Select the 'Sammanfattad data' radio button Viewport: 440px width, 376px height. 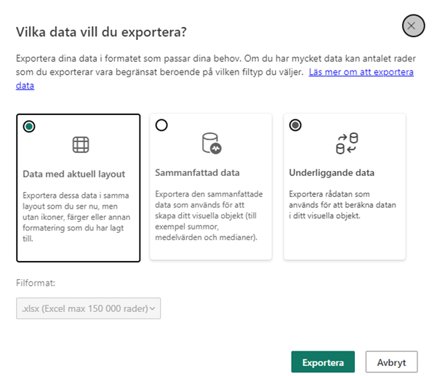click(x=161, y=125)
